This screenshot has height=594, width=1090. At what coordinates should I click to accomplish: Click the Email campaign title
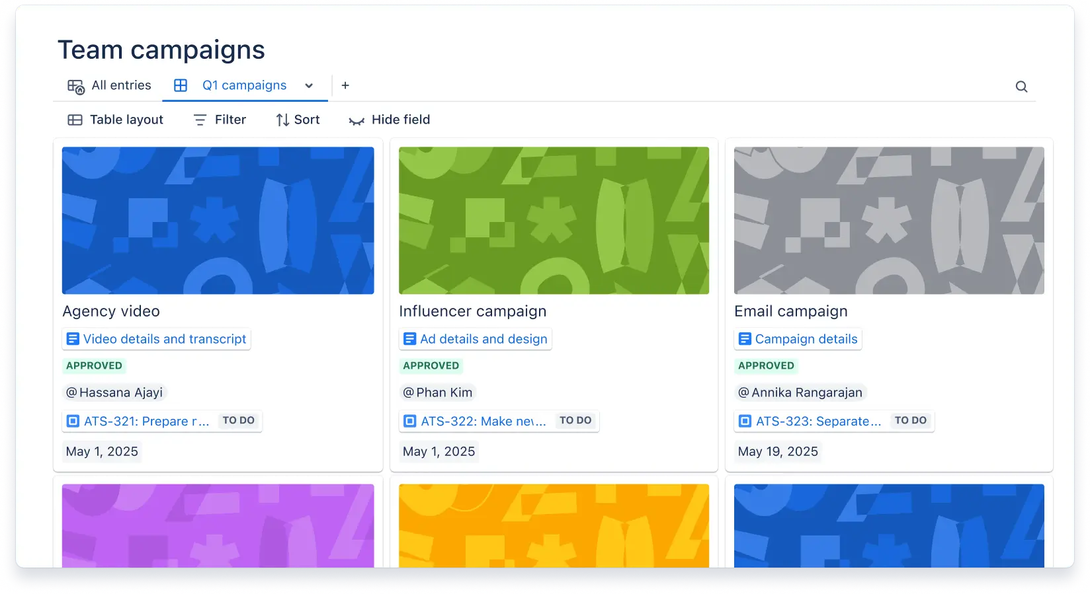pyautogui.click(x=791, y=311)
